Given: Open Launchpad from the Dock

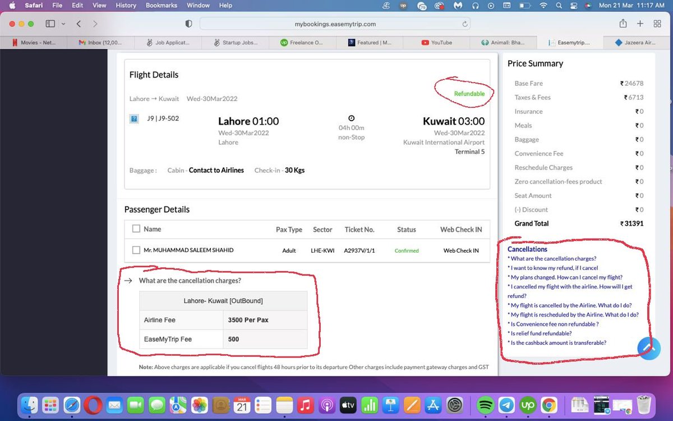Looking at the screenshot, I should click(x=50, y=404).
